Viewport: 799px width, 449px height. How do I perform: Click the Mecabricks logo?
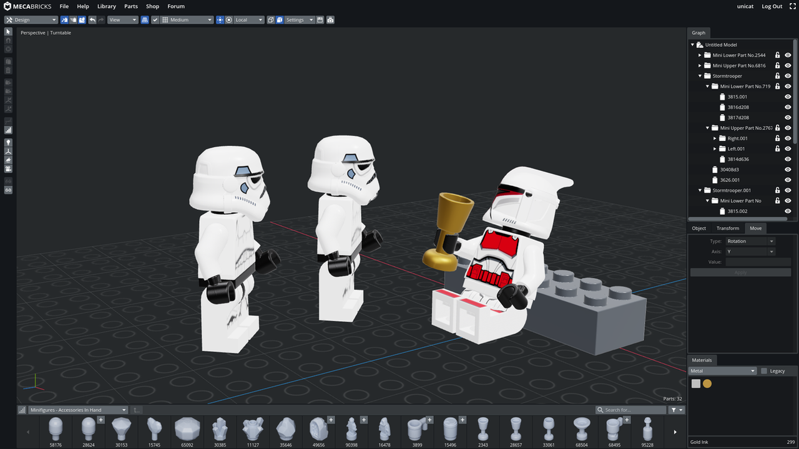click(x=28, y=6)
